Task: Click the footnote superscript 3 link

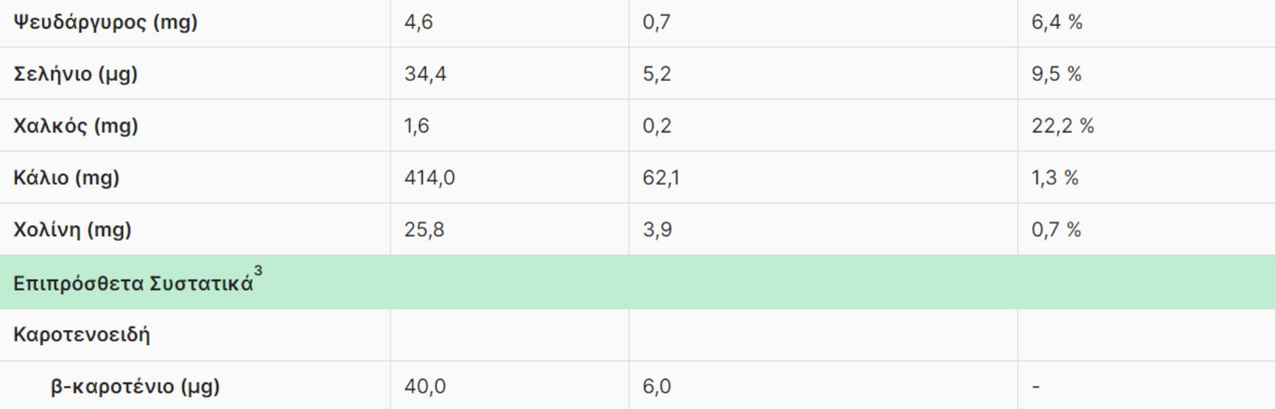Action: coord(258,271)
